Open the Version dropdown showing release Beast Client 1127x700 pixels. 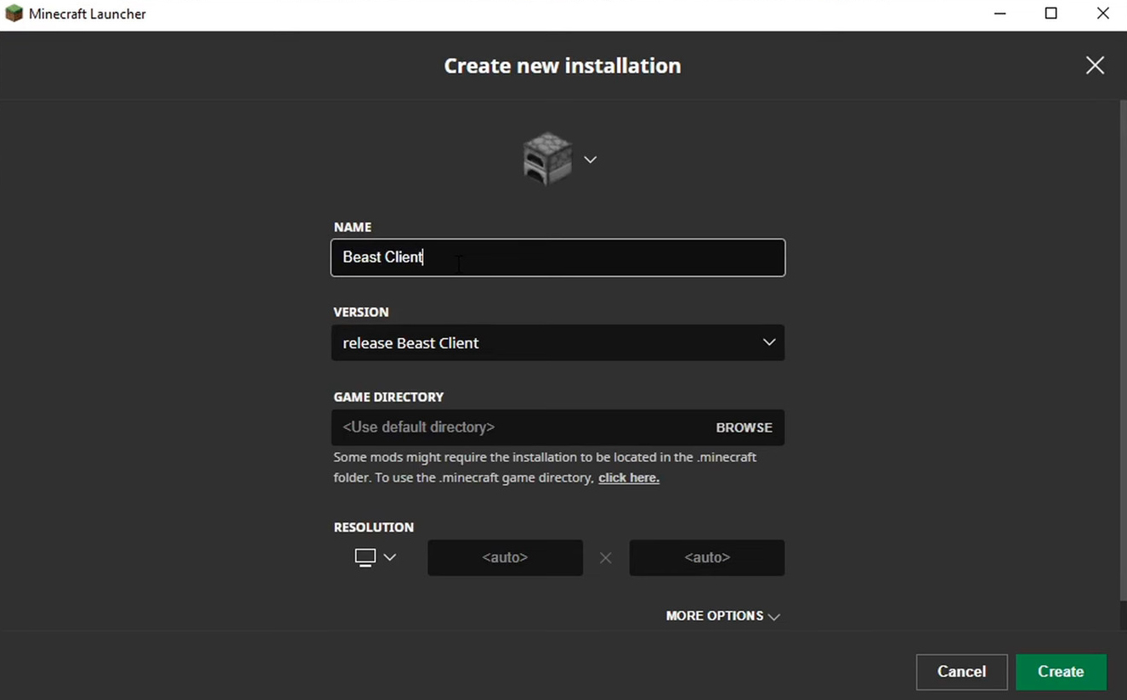coord(558,342)
